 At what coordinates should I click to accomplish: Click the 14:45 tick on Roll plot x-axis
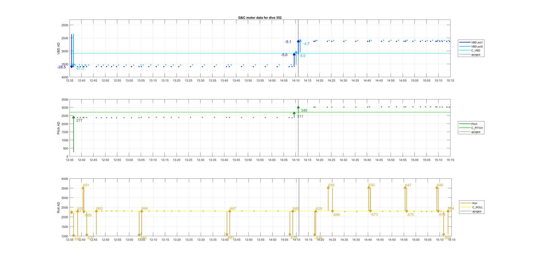pyautogui.click(x=379, y=240)
